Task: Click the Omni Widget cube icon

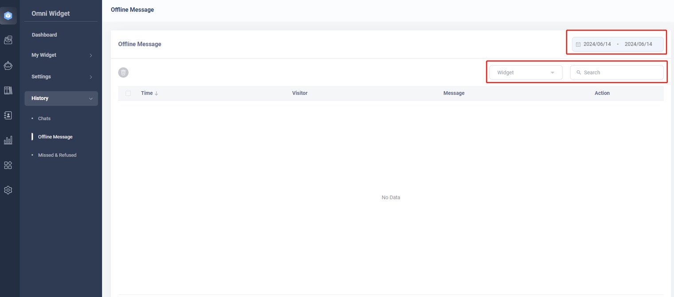Action: [x=8, y=16]
